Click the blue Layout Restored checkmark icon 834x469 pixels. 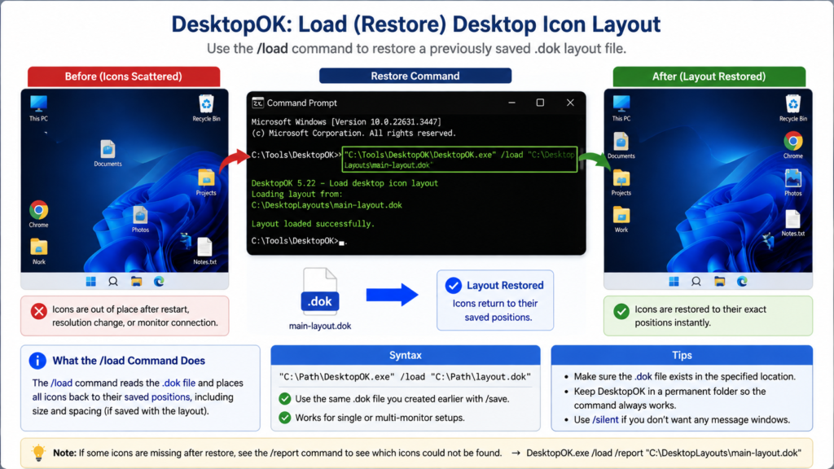pos(453,286)
